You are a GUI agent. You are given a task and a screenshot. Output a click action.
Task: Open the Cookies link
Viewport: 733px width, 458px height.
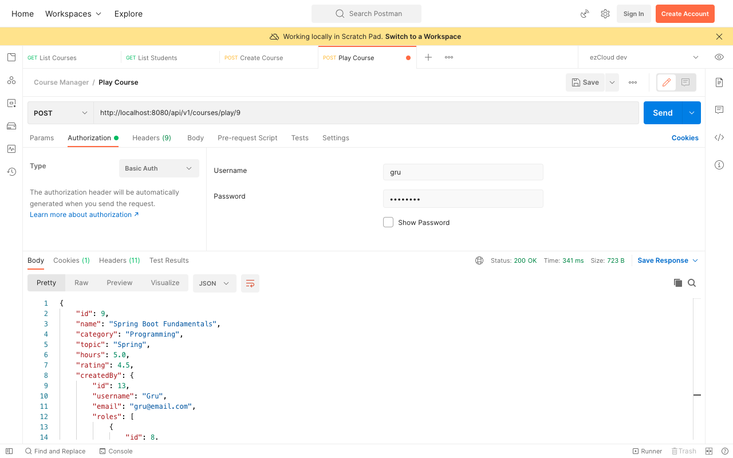pos(685,138)
